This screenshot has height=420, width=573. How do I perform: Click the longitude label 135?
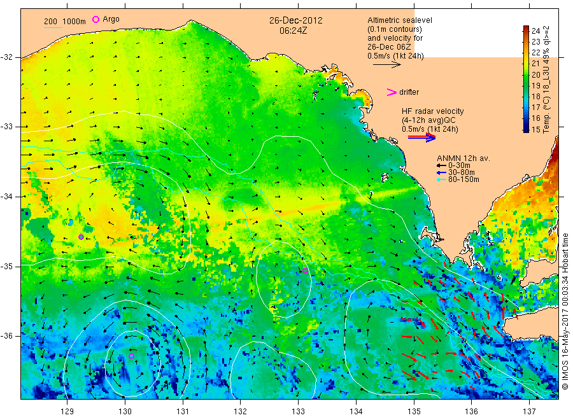click(x=414, y=412)
